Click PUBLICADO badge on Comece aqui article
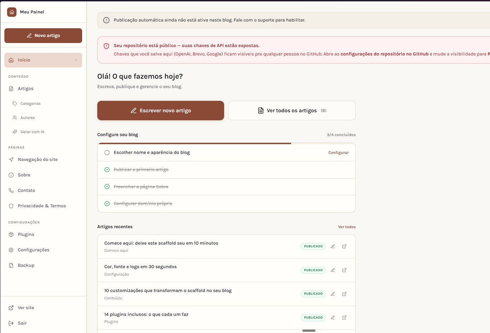490x333 pixels. [313, 246]
